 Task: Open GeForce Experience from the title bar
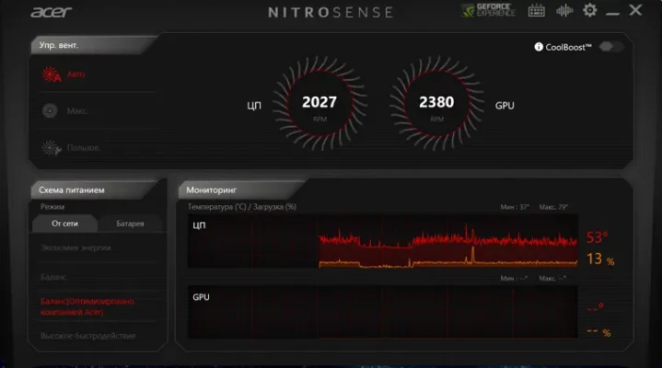point(488,10)
